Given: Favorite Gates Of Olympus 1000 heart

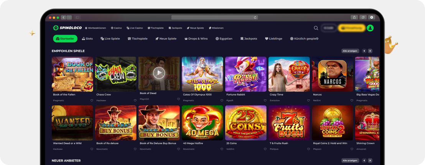Looking at the screenshot, I should (x=222, y=100).
